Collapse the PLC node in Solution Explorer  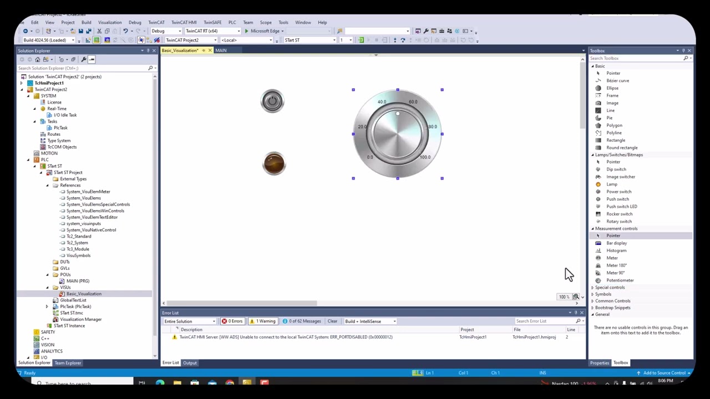pyautogui.click(x=28, y=160)
